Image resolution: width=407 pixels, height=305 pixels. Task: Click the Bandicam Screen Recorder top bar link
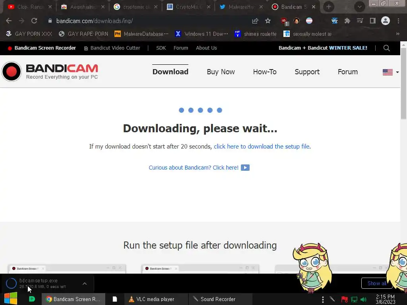42,48
